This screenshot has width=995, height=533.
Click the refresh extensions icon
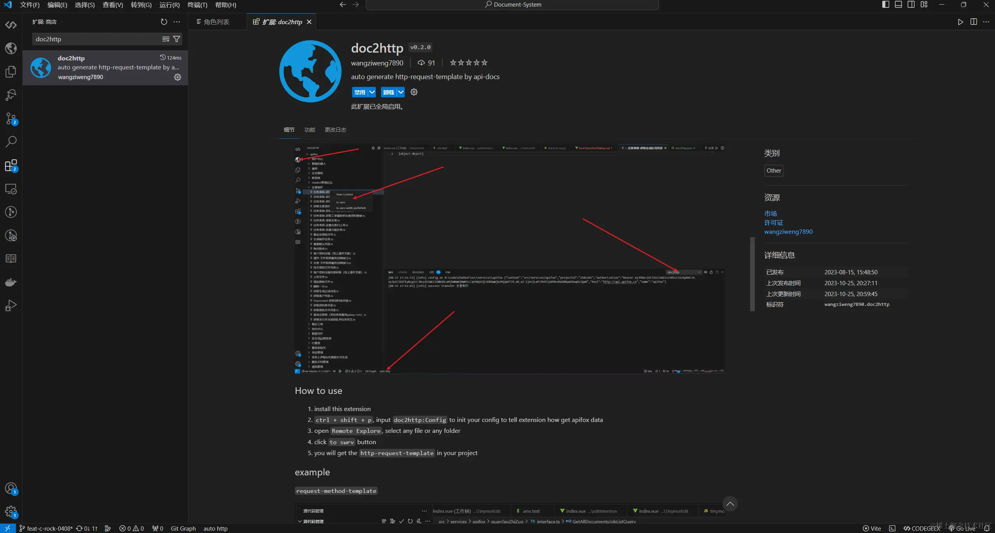[x=164, y=22]
